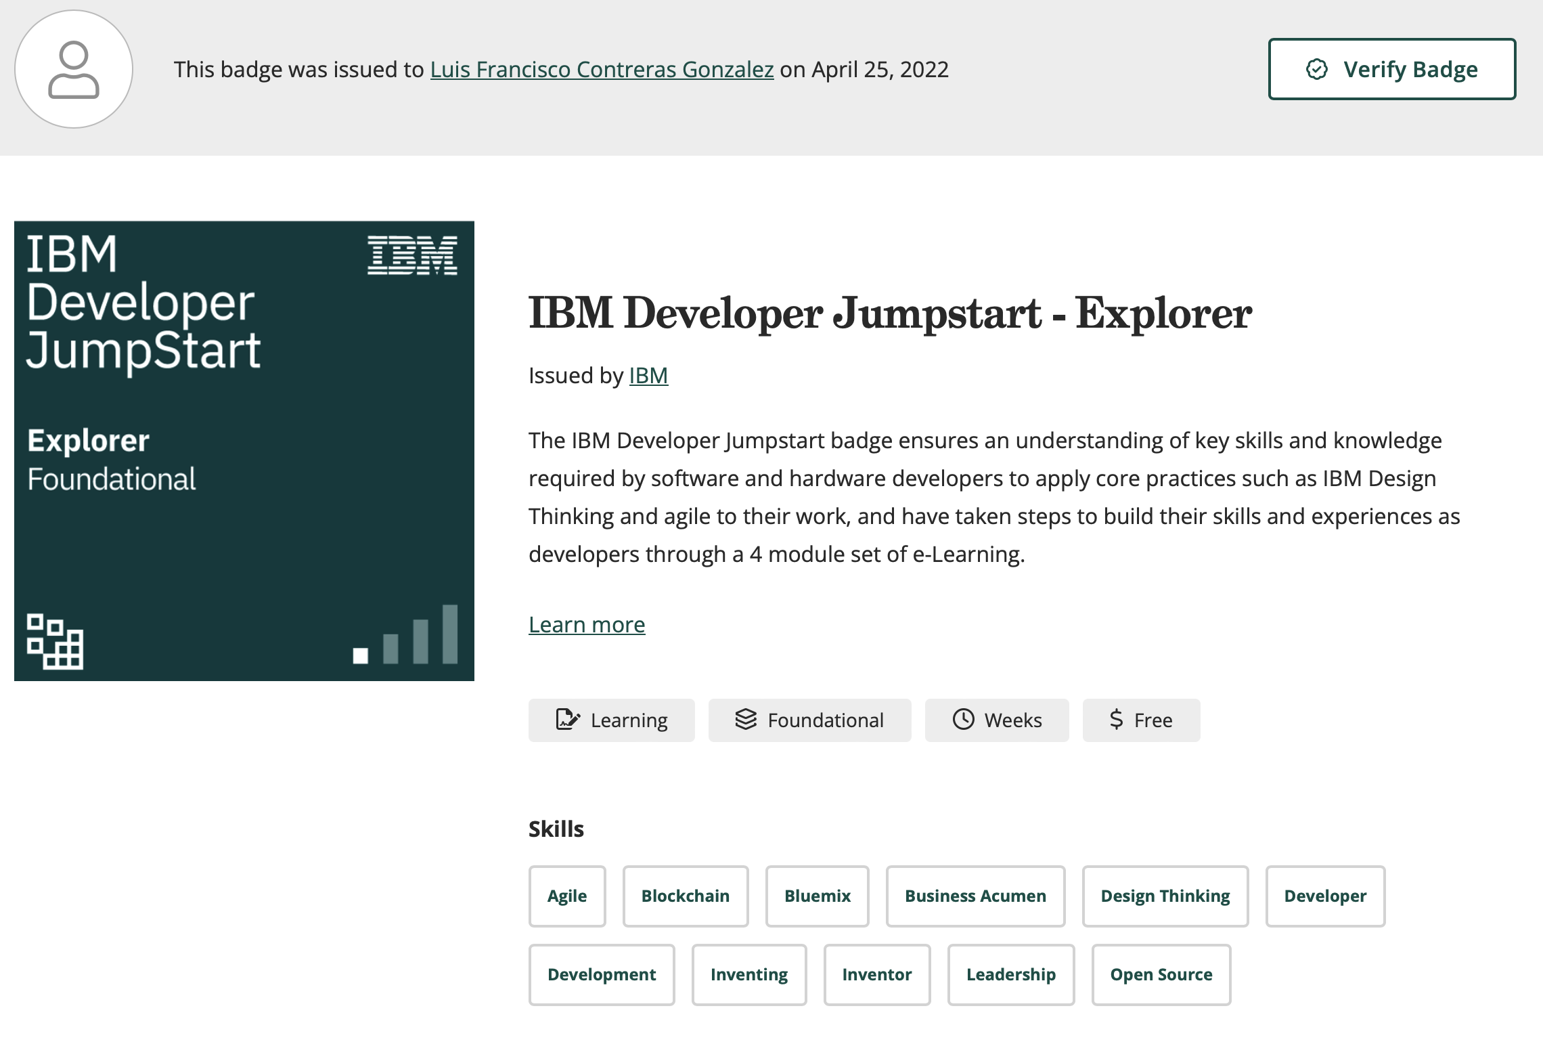Open Luis Francisco Contreras Gonzalez profile link
This screenshot has height=1044, width=1543.
pos(602,69)
